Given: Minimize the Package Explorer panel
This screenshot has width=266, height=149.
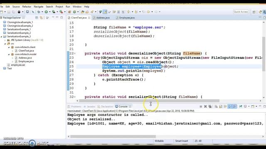Looking at the screenshot, I should 57,17.
